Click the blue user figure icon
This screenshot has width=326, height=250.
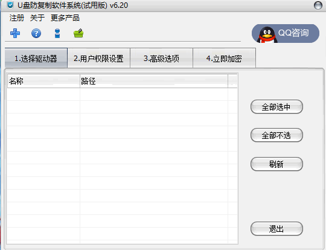tap(57, 33)
